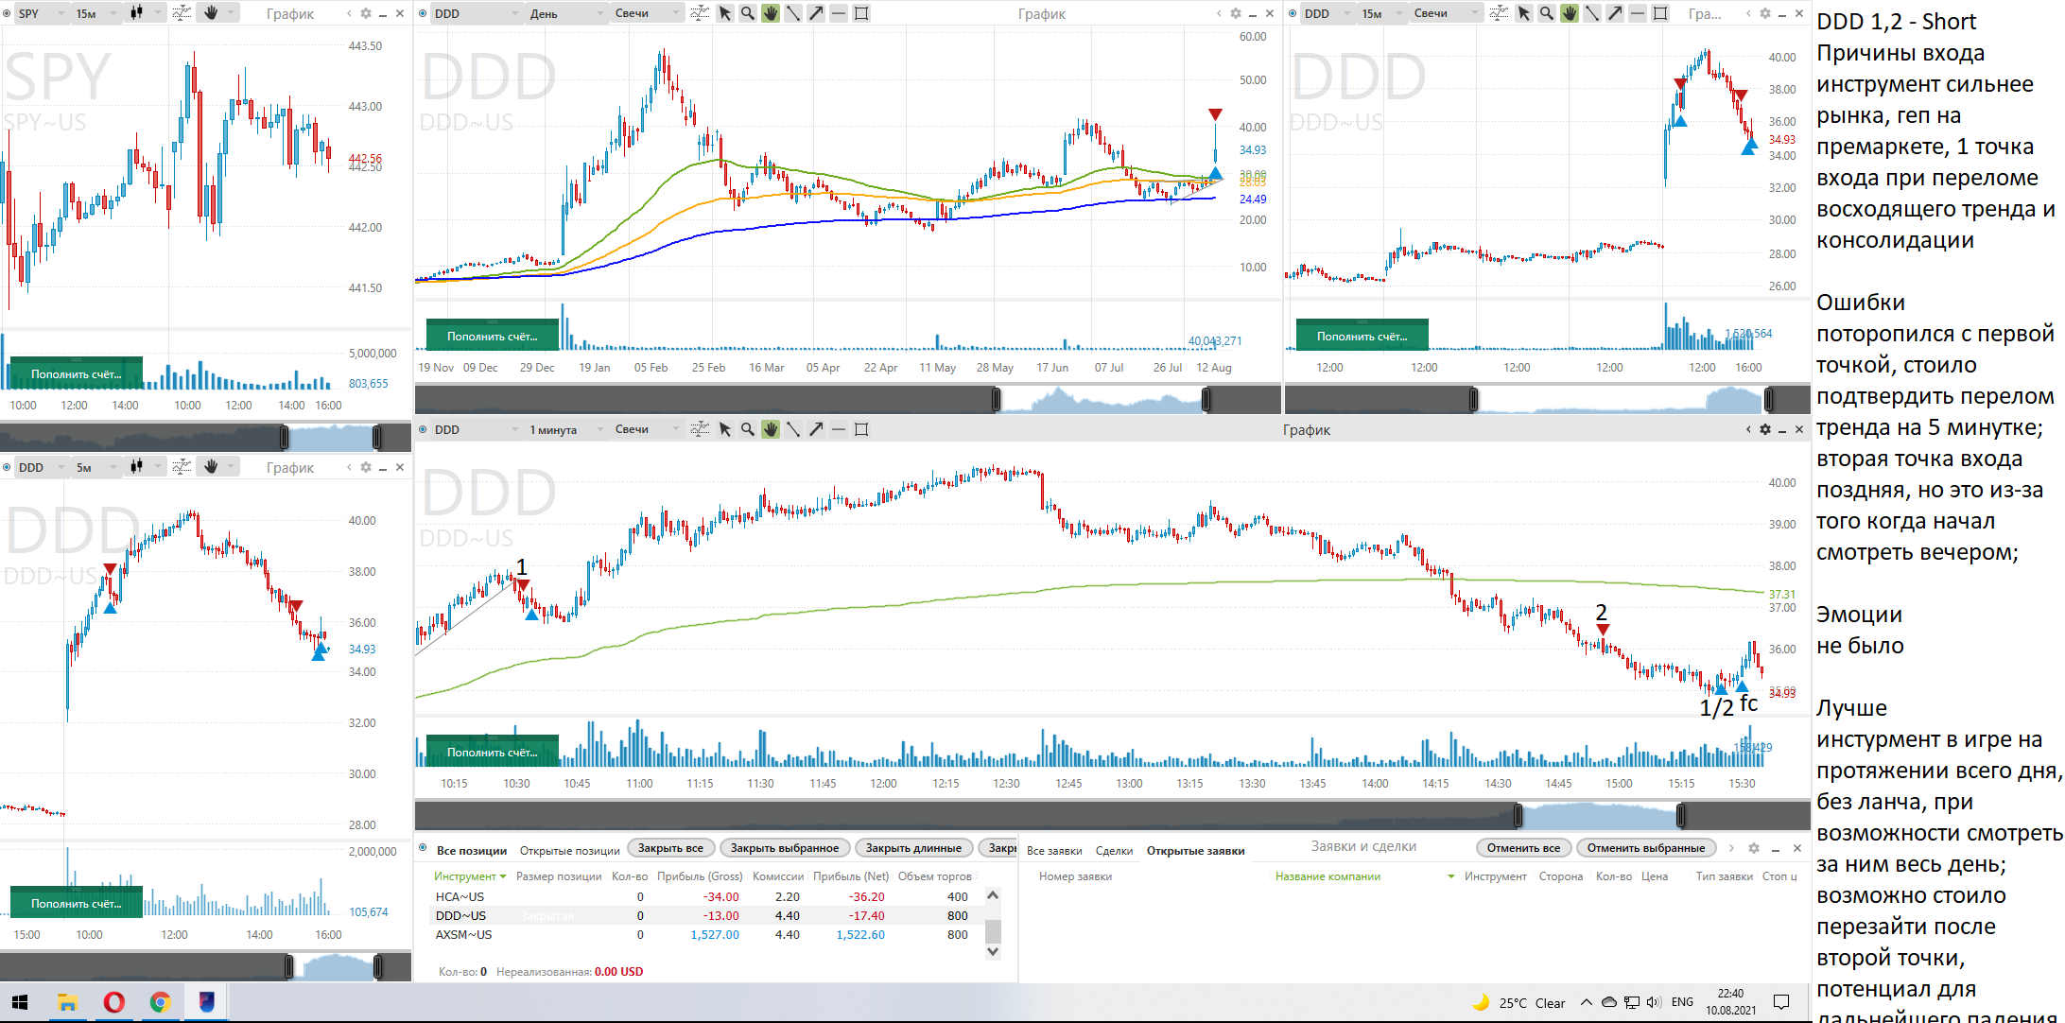This screenshot has height=1023, width=2065.
Task: Switch to Все заявки tab
Action: 1054,851
